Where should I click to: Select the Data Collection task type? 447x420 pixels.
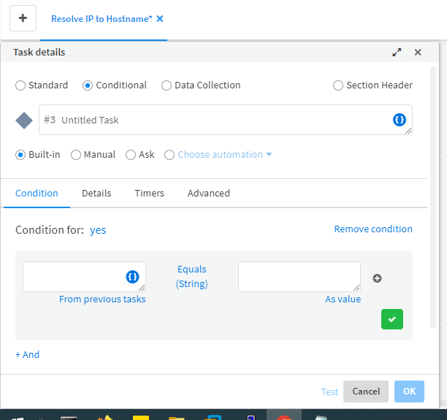tap(167, 85)
